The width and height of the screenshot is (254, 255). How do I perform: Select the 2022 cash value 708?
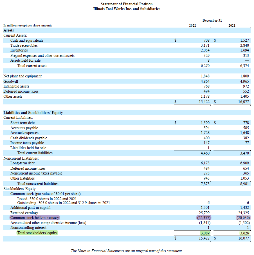coord(206,40)
